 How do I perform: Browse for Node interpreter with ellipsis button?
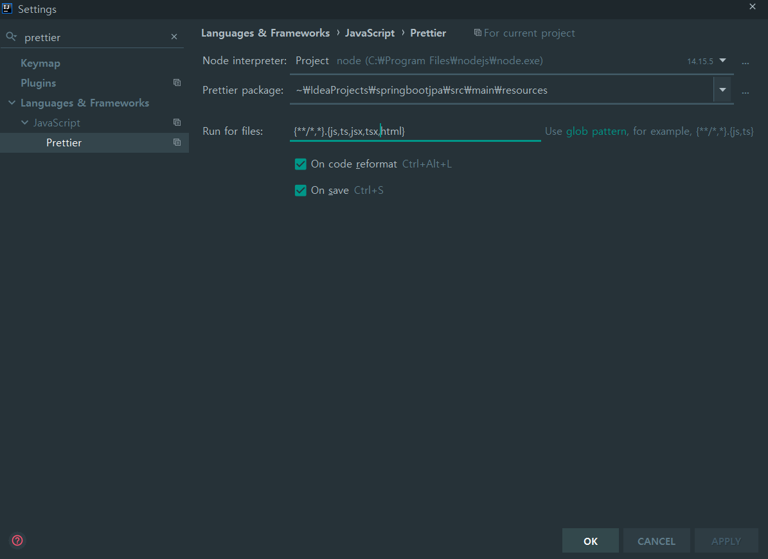coord(745,63)
